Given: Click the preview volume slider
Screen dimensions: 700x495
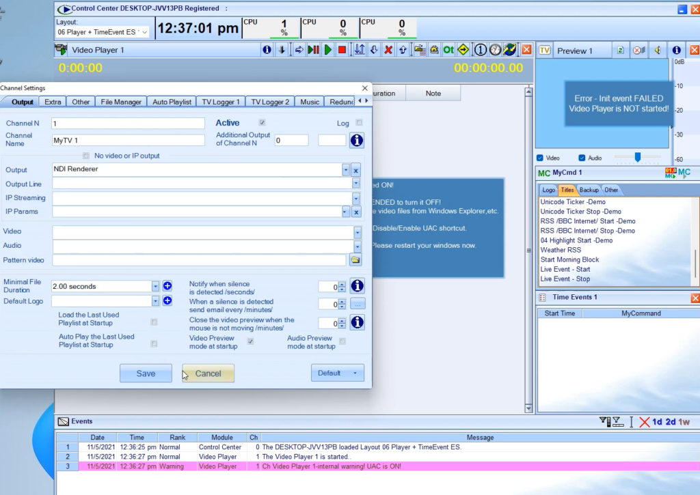Looking at the screenshot, I should pyautogui.click(x=638, y=158).
